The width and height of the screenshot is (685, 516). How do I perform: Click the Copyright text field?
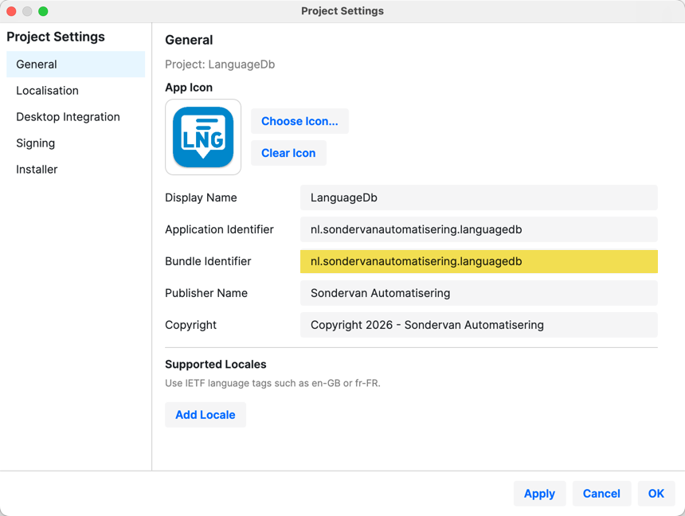click(x=479, y=325)
